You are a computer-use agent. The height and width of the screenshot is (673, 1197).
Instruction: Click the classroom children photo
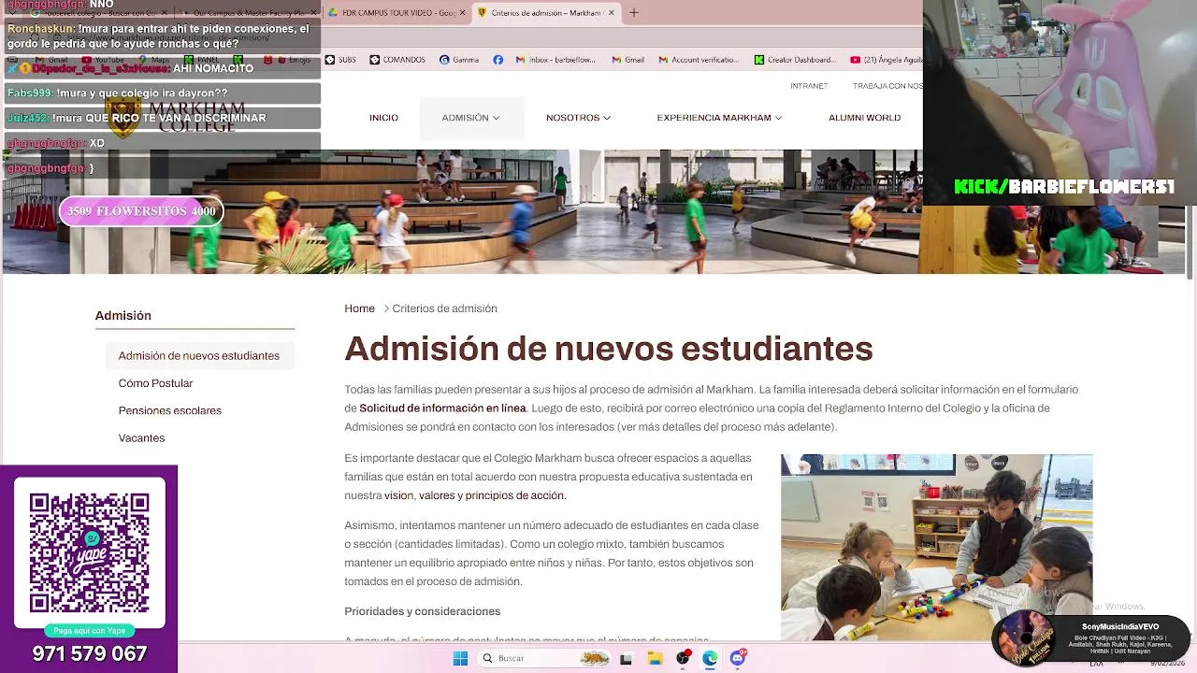click(x=936, y=547)
